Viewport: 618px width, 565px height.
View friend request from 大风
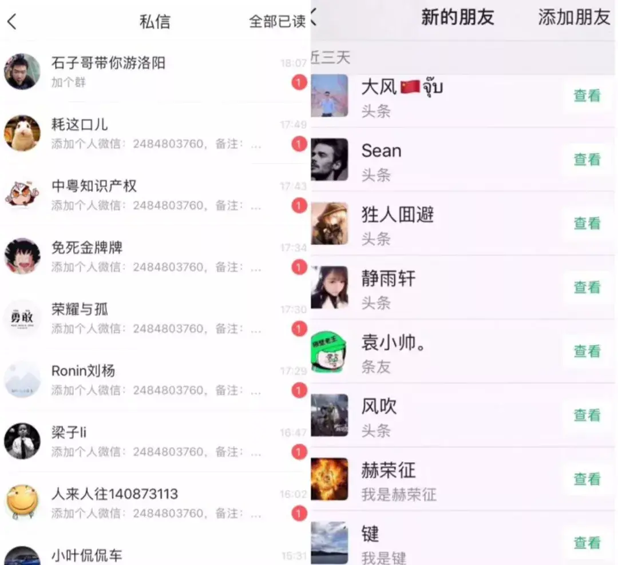587,96
